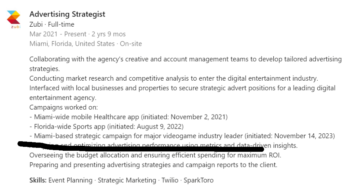357x187 pixels.
Task: Select the Strategic Marketing skill
Action: [127, 180]
